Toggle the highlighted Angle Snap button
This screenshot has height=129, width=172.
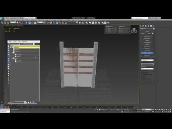[x=57, y=23]
